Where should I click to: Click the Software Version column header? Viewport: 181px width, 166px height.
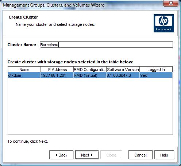pos(123,70)
